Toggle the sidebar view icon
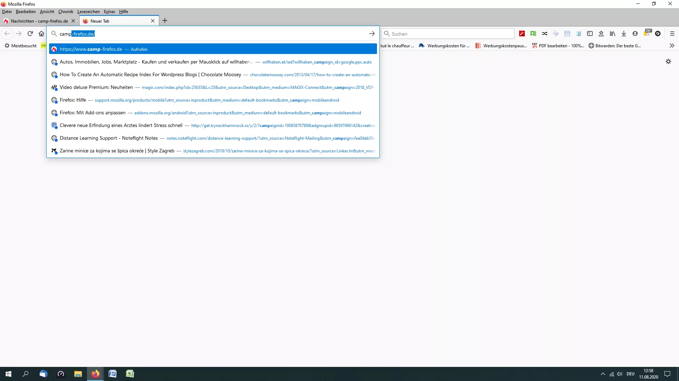 590,34
